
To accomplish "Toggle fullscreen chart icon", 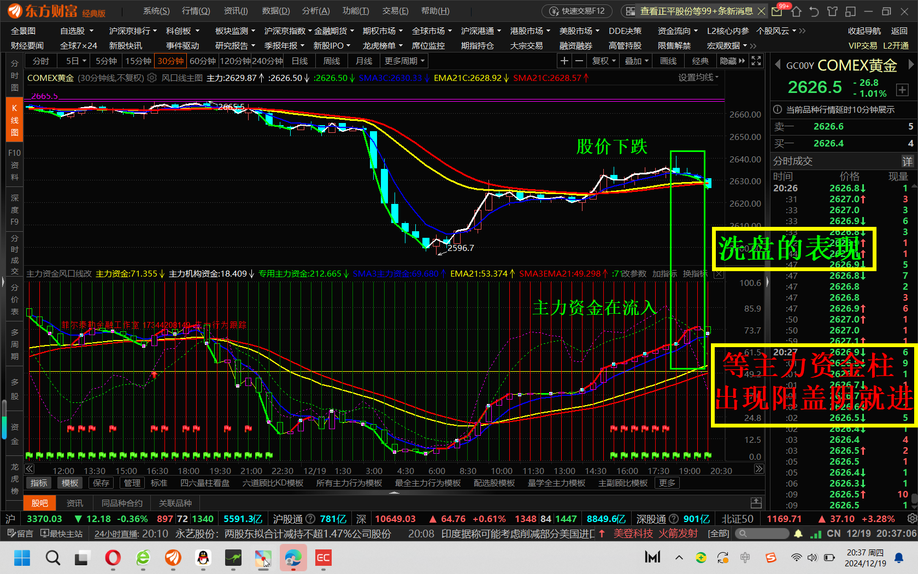I will point(756,61).
